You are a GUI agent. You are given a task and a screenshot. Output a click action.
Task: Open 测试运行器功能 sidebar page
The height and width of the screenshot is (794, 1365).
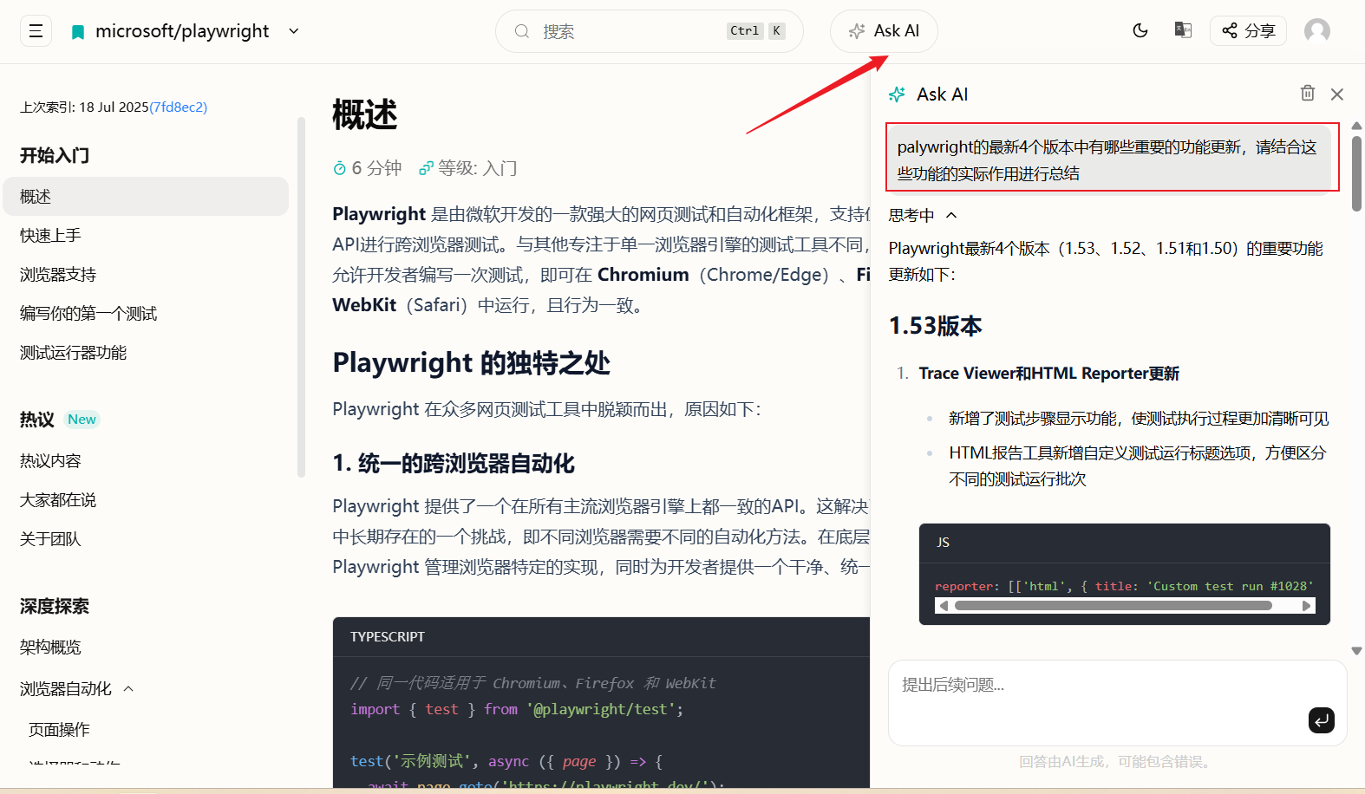74,353
